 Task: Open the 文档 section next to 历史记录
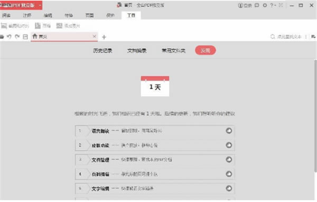(137, 51)
